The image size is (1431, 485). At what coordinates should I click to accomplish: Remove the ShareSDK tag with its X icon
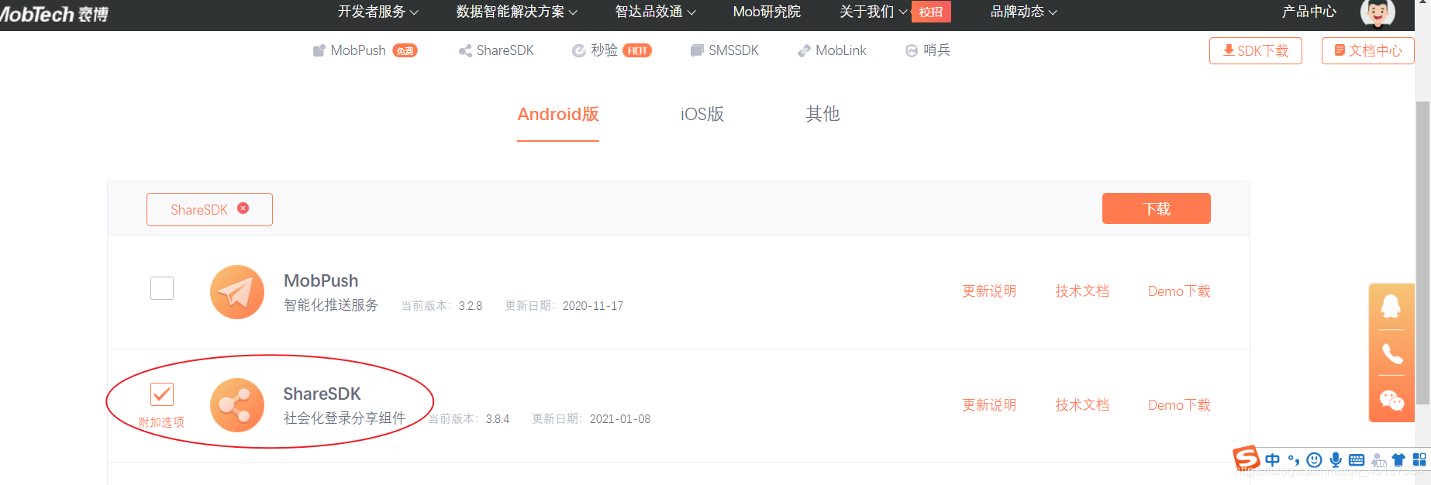point(243,208)
